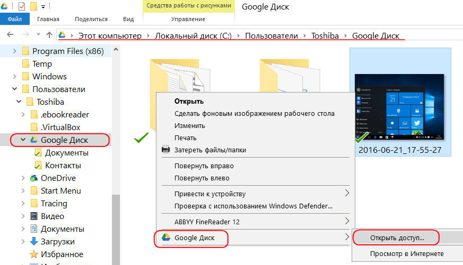Click the Средства работы с рисунками header
463x265 pixels.
(189, 6)
